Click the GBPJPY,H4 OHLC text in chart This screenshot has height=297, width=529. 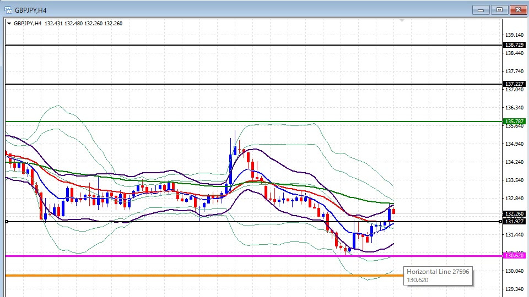click(x=68, y=24)
